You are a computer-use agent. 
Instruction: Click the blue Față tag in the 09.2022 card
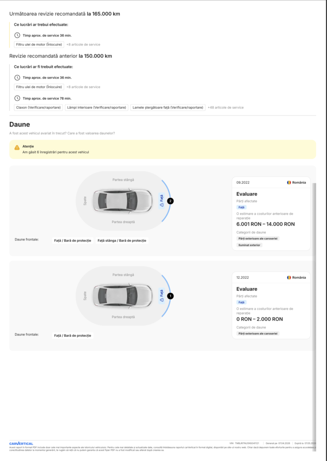click(241, 207)
